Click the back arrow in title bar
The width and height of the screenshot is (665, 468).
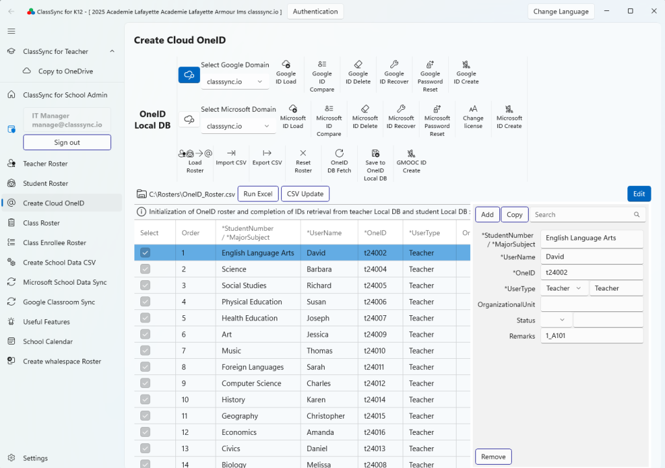pos(12,12)
